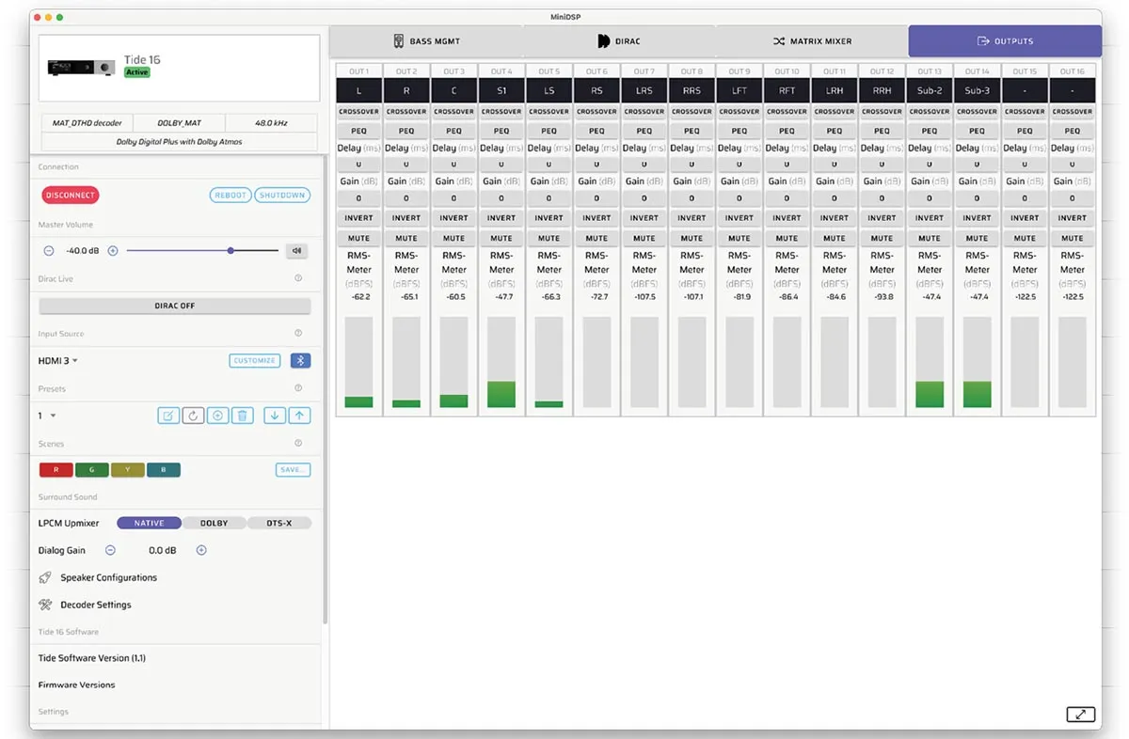1129x739 pixels.
Task: Open the preset number 1 dropdown
Action: (47, 416)
